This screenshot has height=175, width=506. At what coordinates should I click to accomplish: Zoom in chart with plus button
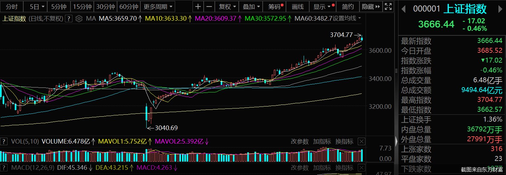[198, 7]
